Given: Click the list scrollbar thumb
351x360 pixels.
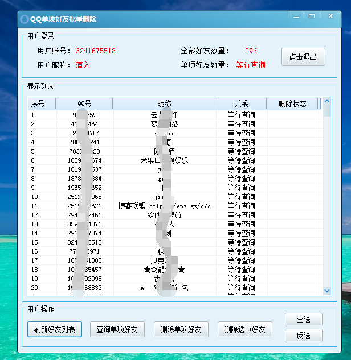Looking at the screenshot, I should (327, 111).
